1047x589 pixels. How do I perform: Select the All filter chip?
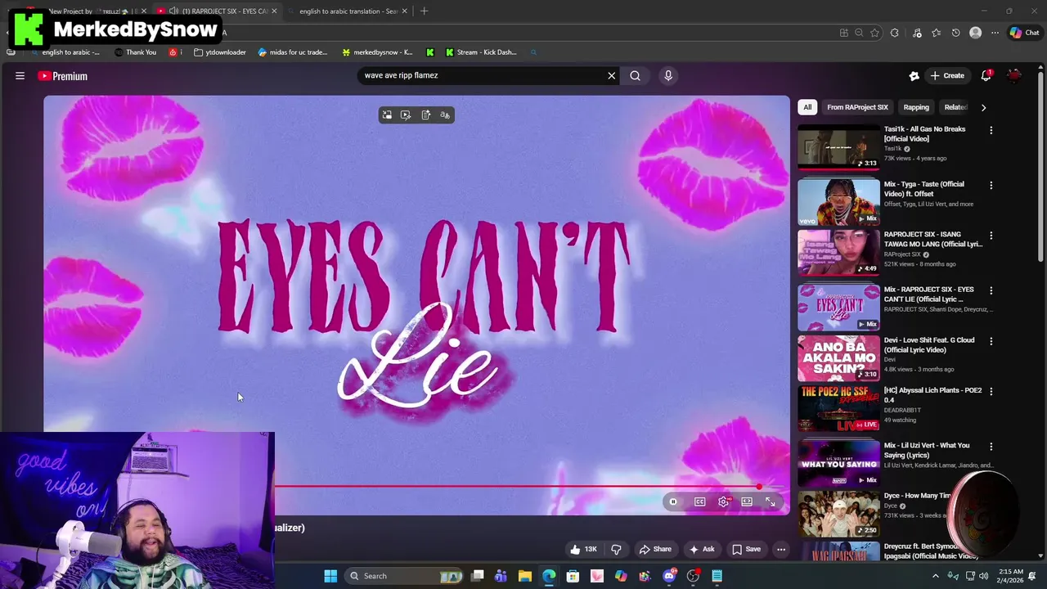[x=807, y=107]
